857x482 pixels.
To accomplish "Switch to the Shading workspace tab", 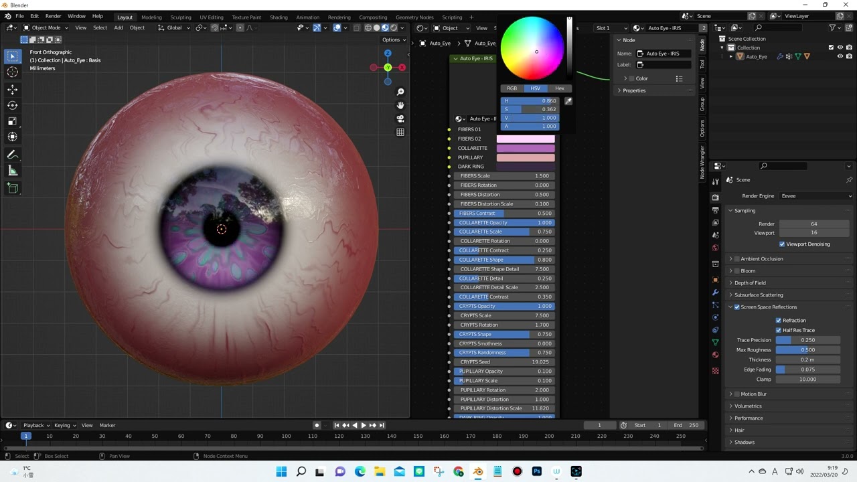I will (x=279, y=17).
